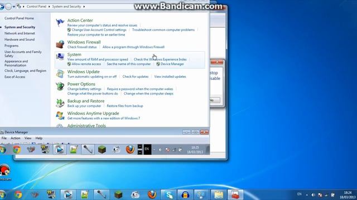
Task: Click Chrome icon in embedded taskbar below Device Manager
Action: 17,149
